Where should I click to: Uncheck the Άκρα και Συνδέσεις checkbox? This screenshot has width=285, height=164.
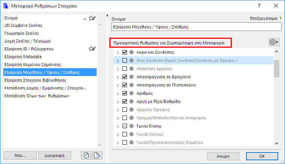coord(125,53)
